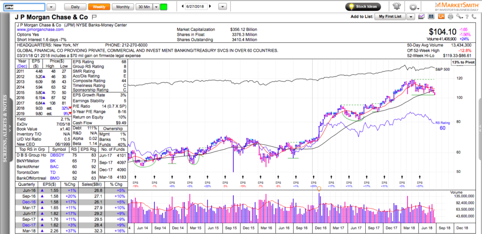This screenshot has height=234, width=482.
Task: Add the stock to My First List
Action: [x=390, y=16]
